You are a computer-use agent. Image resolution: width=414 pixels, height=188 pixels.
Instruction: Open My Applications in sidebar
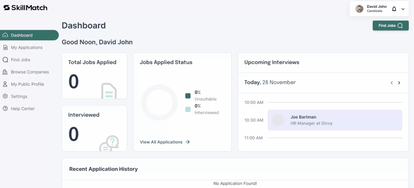tap(27, 47)
